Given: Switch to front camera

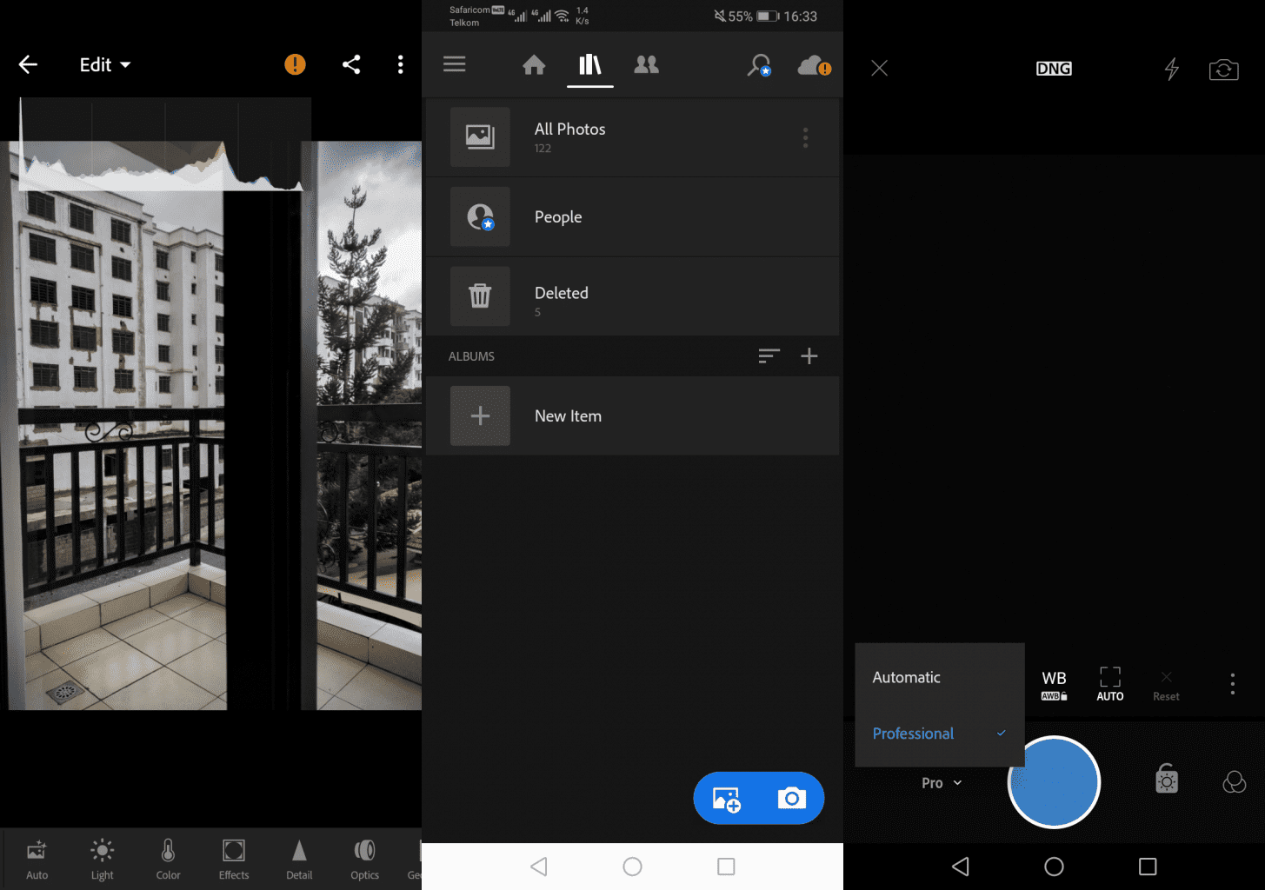Looking at the screenshot, I should pyautogui.click(x=1223, y=69).
